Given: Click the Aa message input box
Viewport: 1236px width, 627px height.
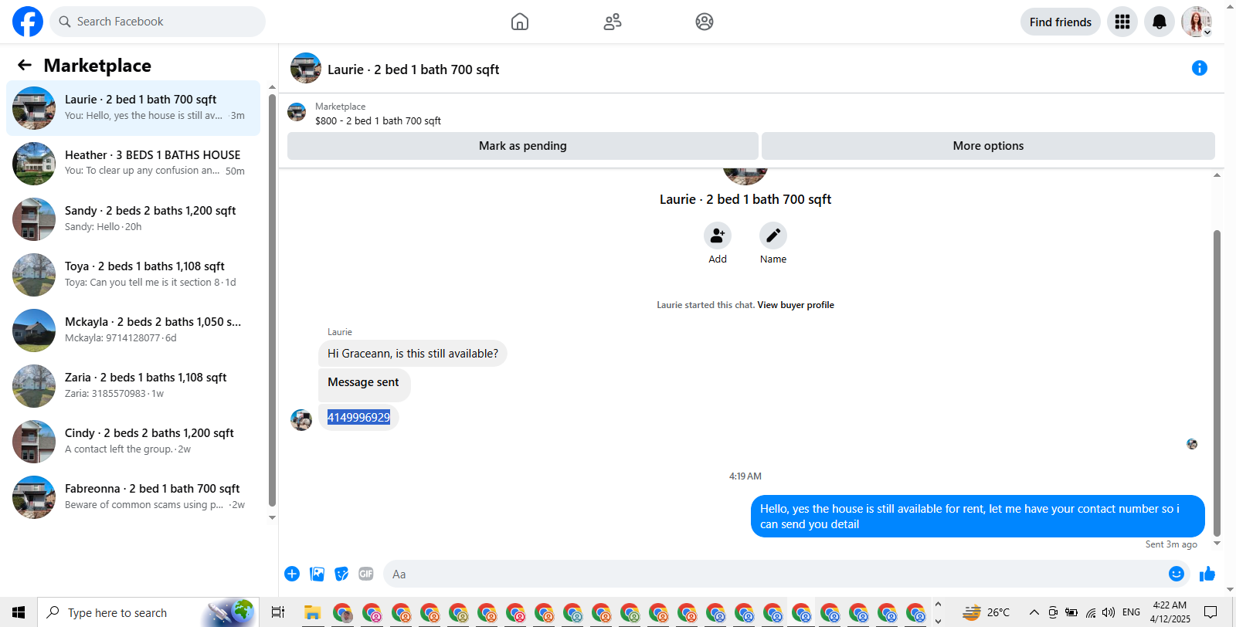Looking at the screenshot, I should pos(775,574).
